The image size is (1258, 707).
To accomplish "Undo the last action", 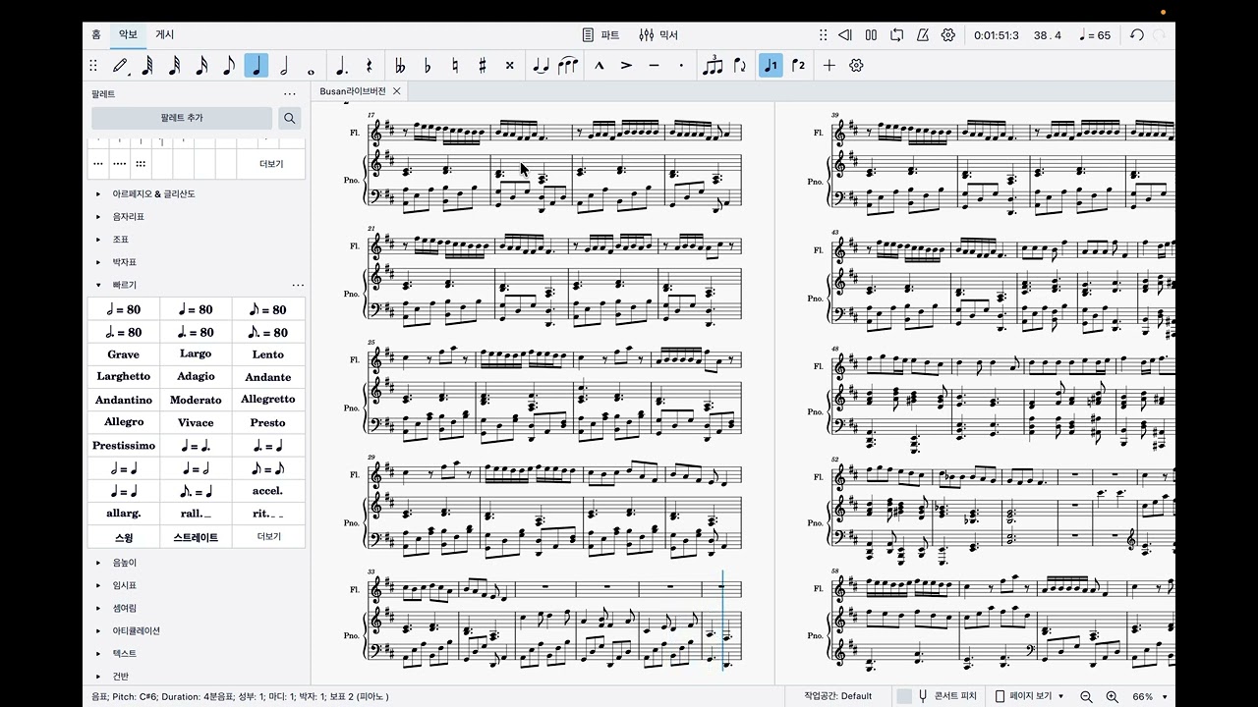I will pos(1137,35).
